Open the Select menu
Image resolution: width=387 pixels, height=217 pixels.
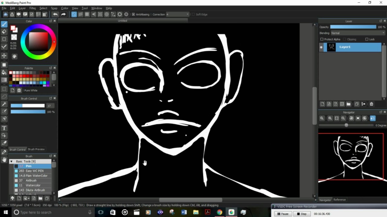(43, 8)
